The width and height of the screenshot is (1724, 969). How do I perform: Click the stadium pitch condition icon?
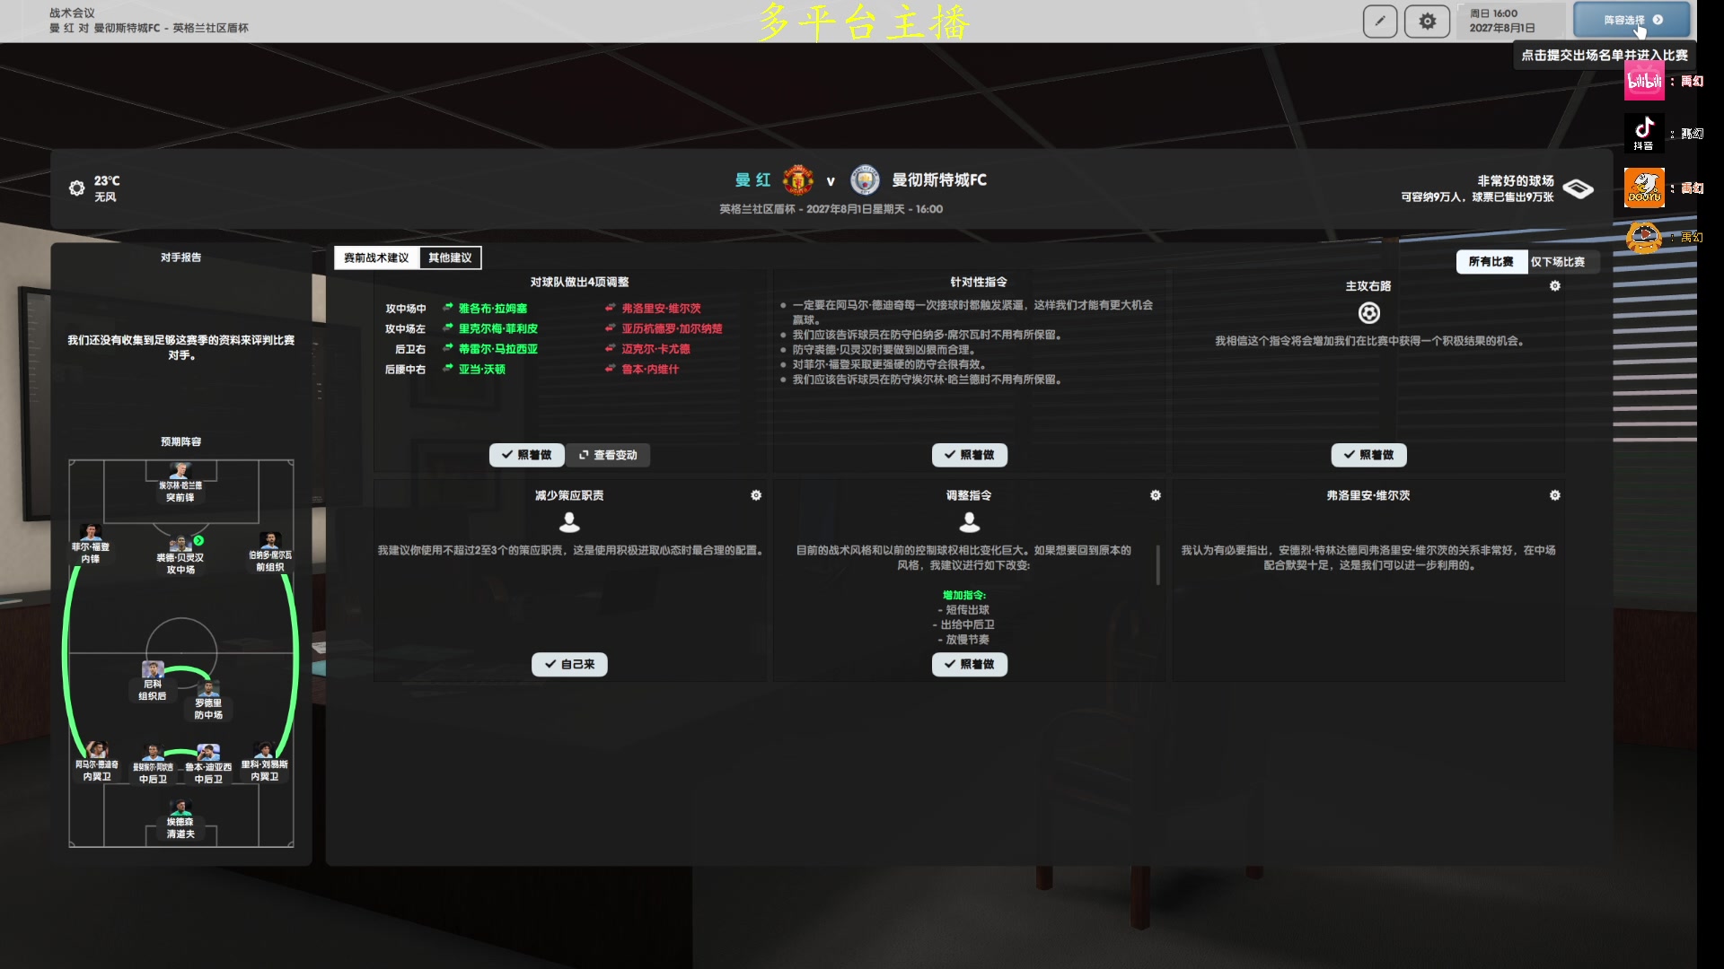pos(1578,188)
